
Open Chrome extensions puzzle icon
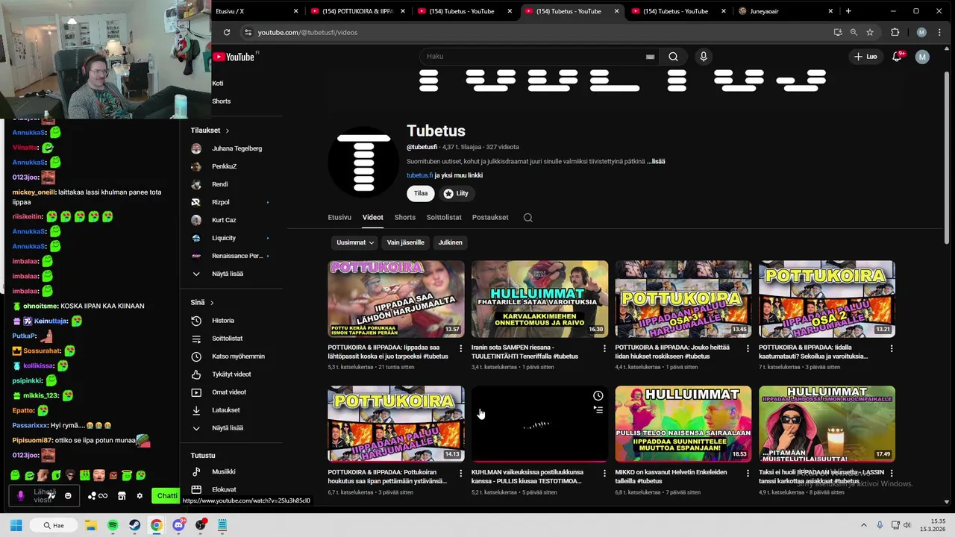click(x=895, y=32)
